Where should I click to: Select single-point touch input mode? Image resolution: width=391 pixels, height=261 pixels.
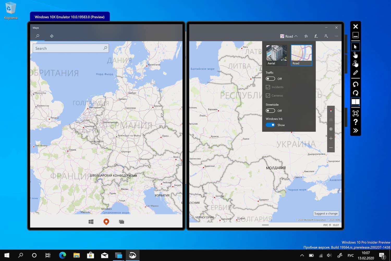[x=356, y=55]
